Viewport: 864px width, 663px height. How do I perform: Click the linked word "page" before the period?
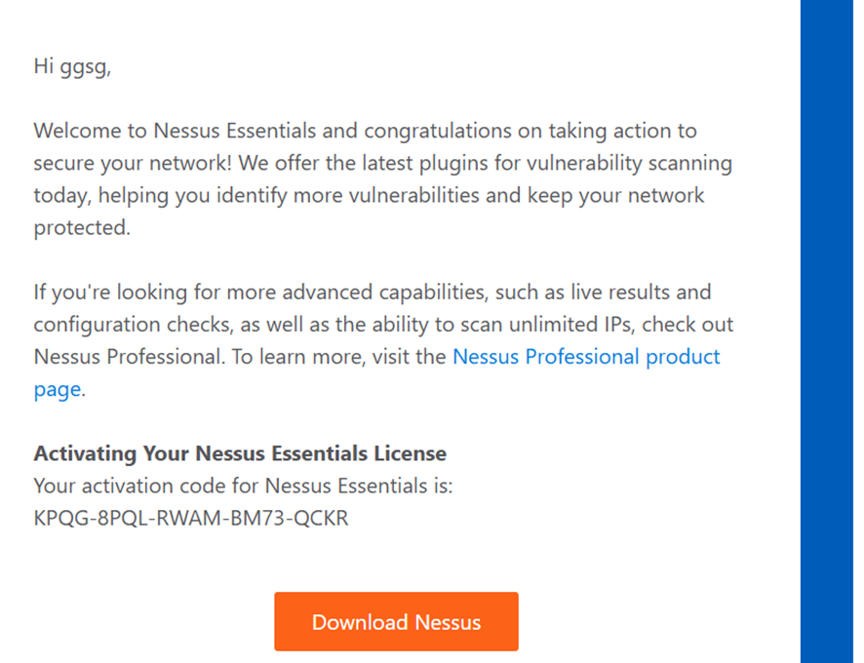pos(57,389)
